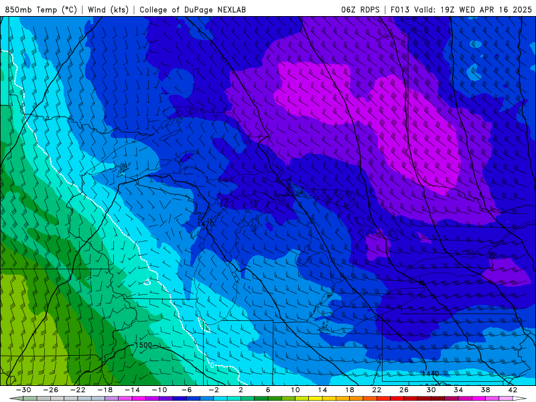This screenshot has width=536, height=402.
Task: Click the 'College of DuPage NEXLAB' credit
Action: click(x=192, y=9)
